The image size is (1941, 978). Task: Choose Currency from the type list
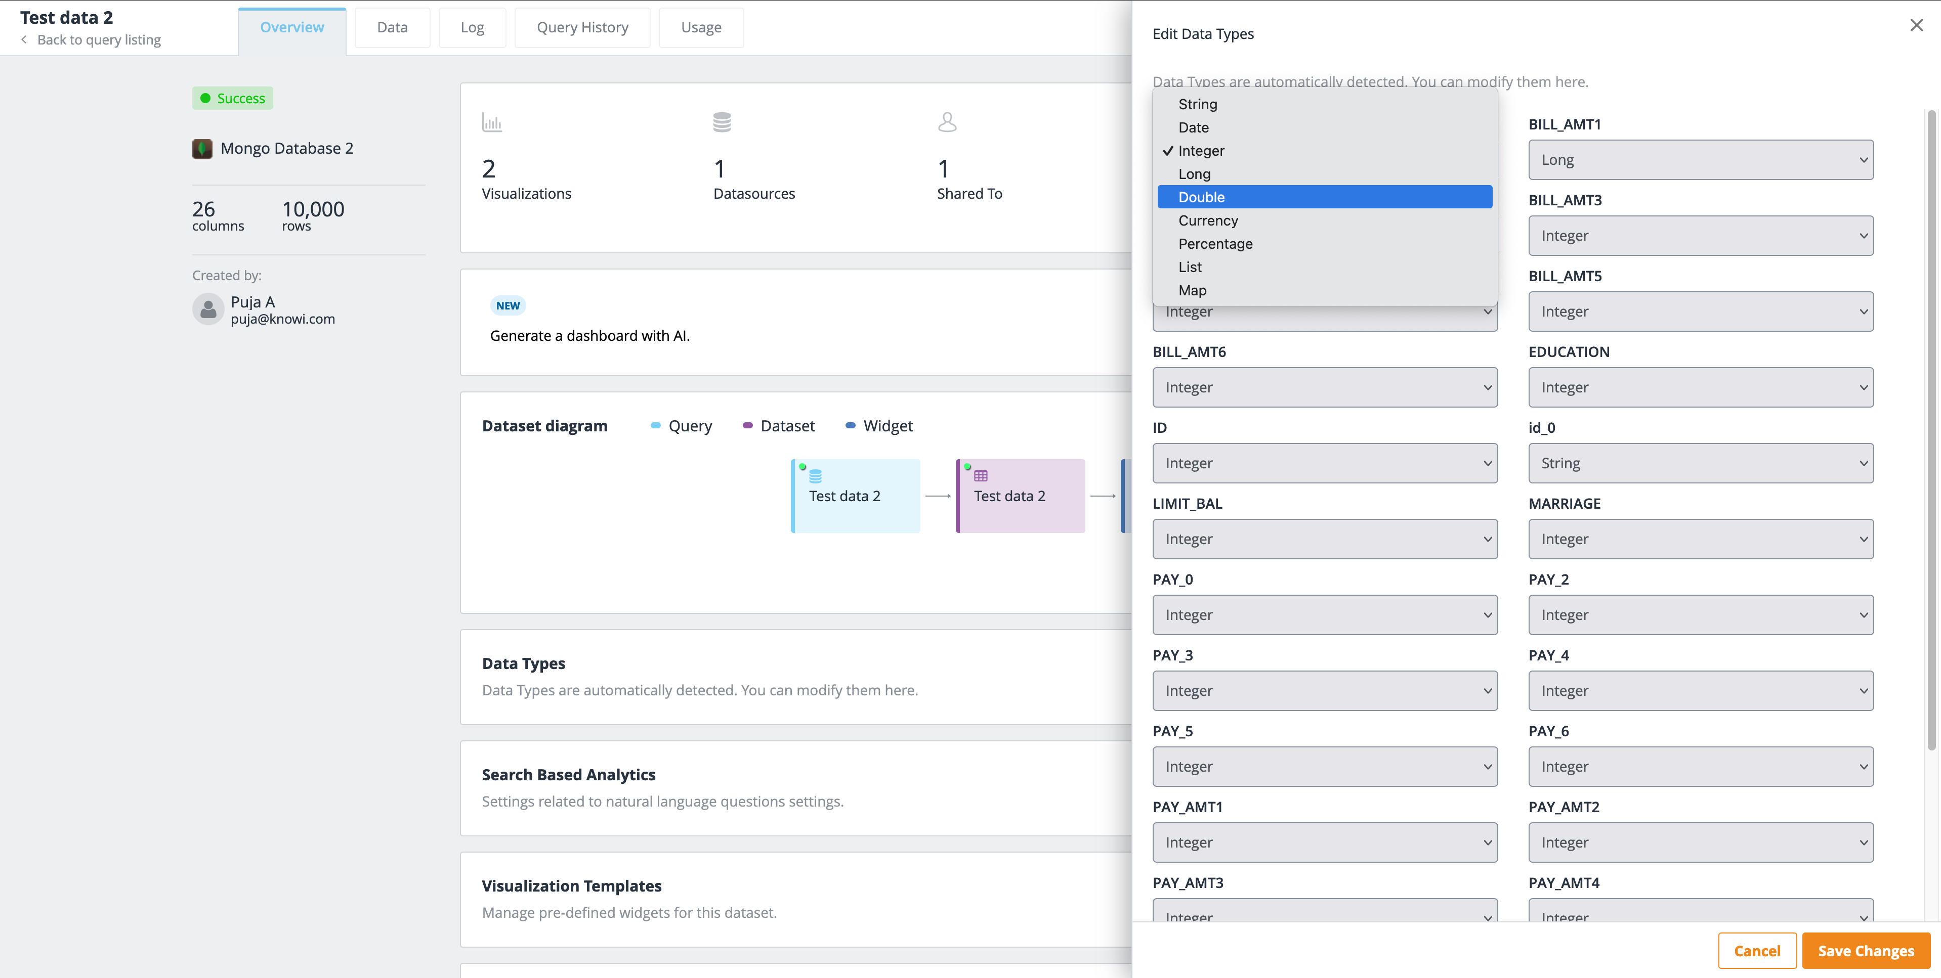point(1208,220)
